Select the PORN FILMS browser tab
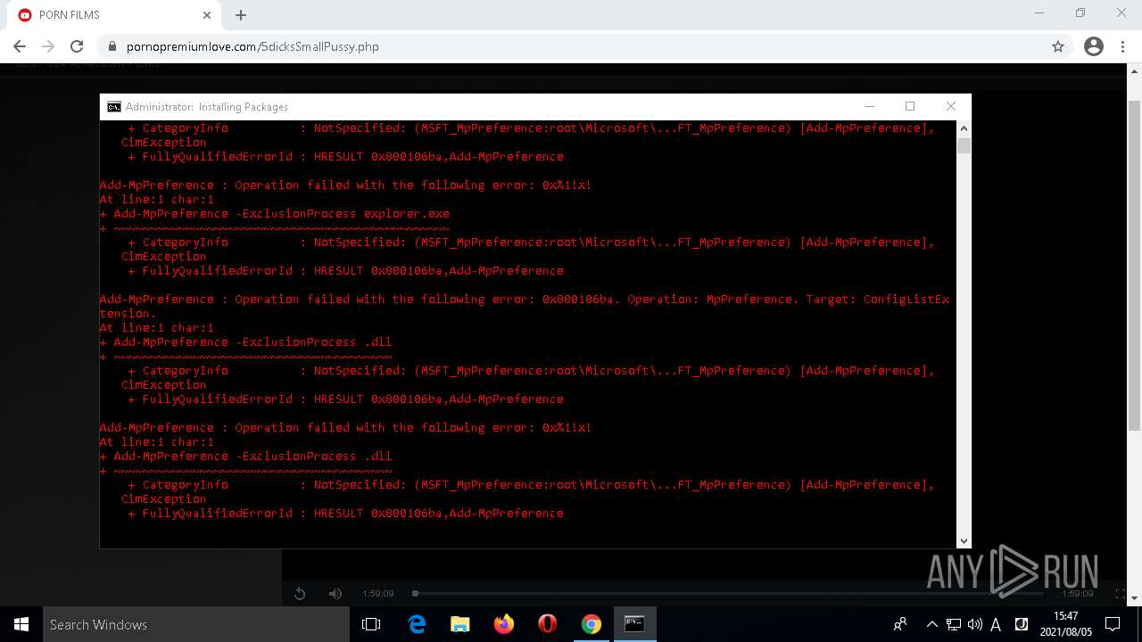 coord(114,15)
